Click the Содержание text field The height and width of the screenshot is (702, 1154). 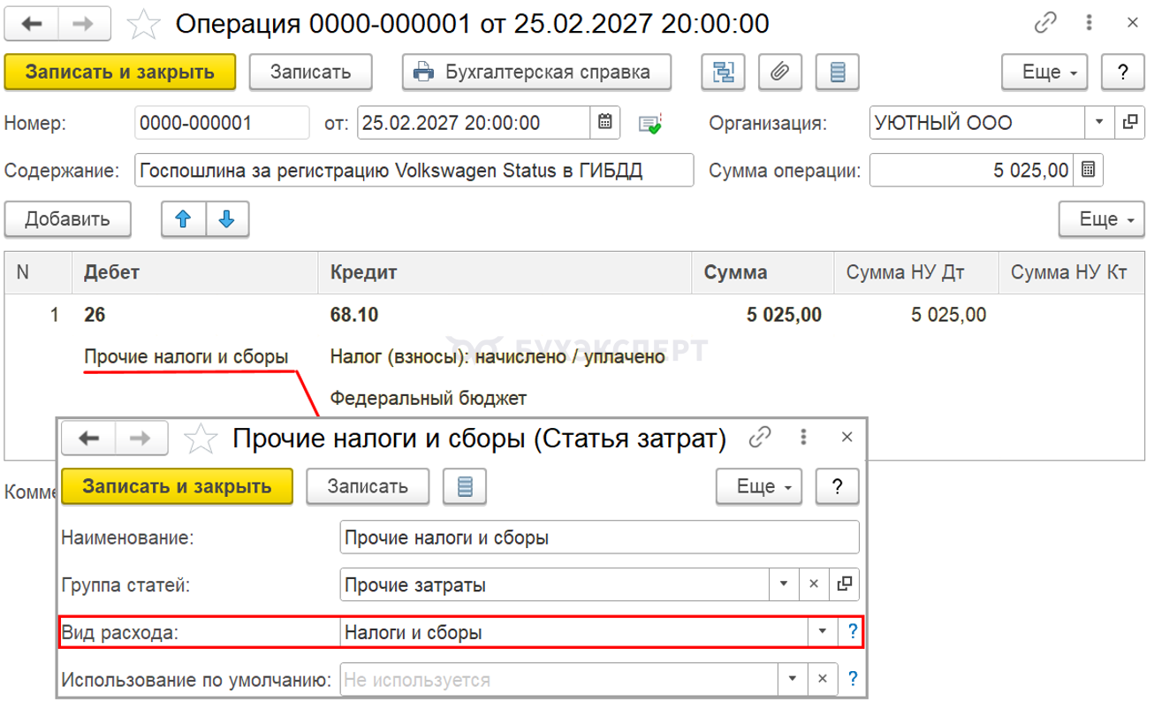pos(414,171)
